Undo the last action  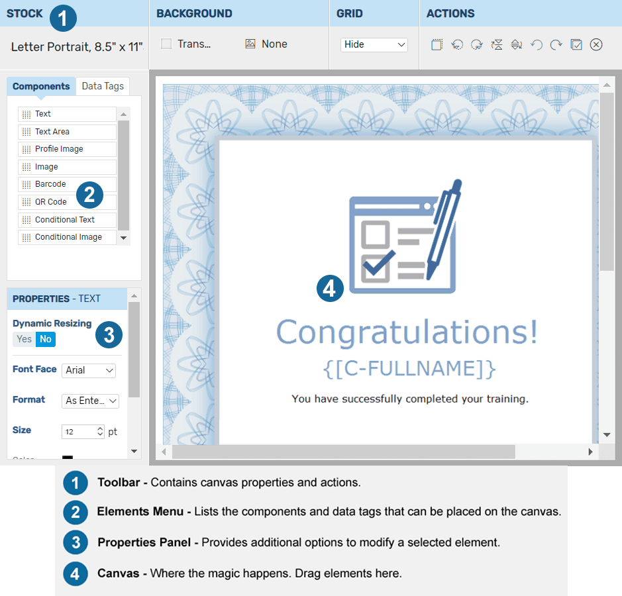click(x=537, y=44)
